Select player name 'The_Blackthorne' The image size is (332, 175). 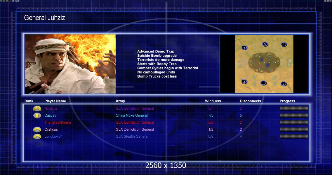point(58,123)
